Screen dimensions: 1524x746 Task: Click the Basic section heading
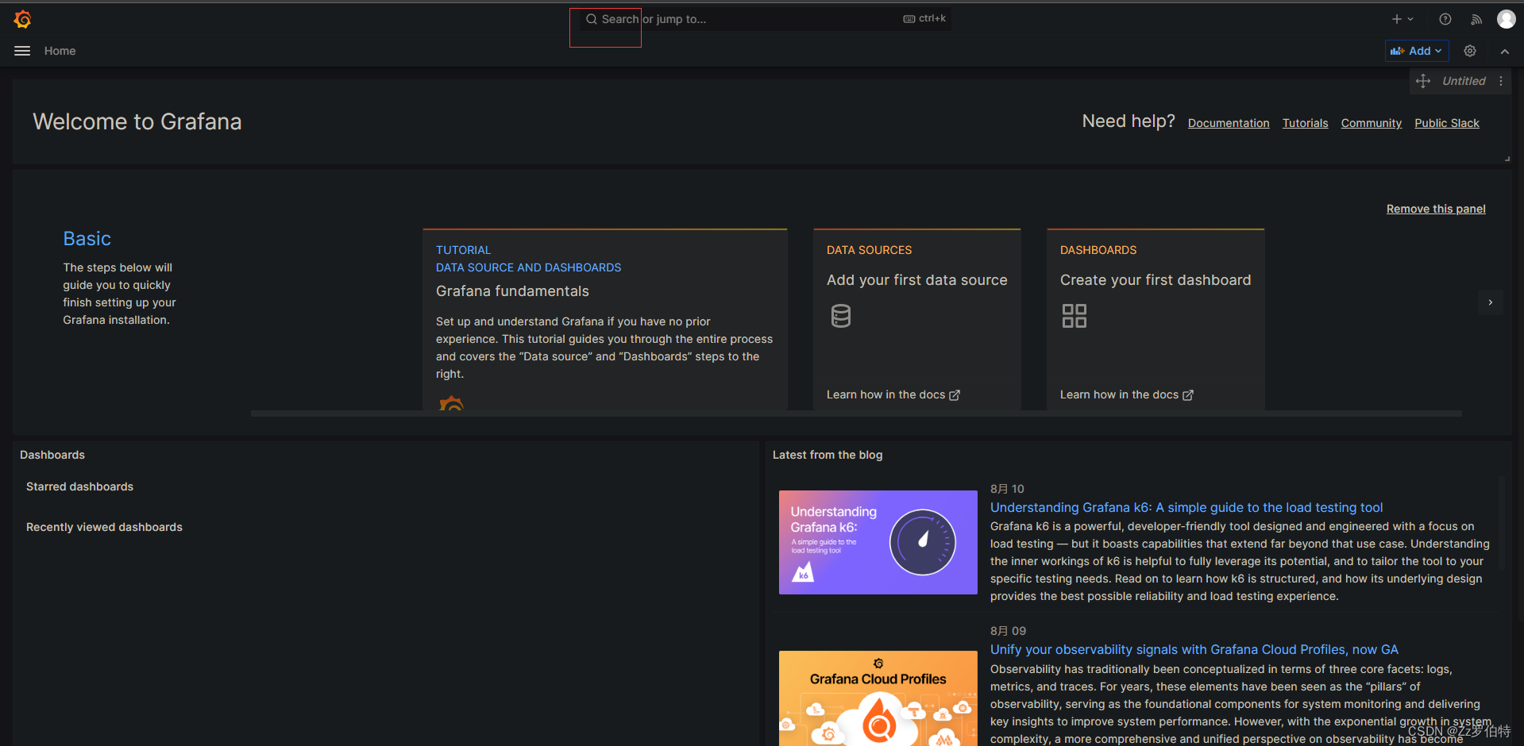point(87,238)
